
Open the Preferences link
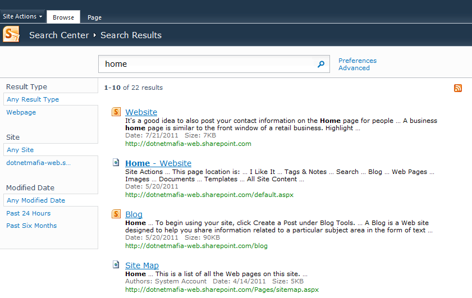358,61
